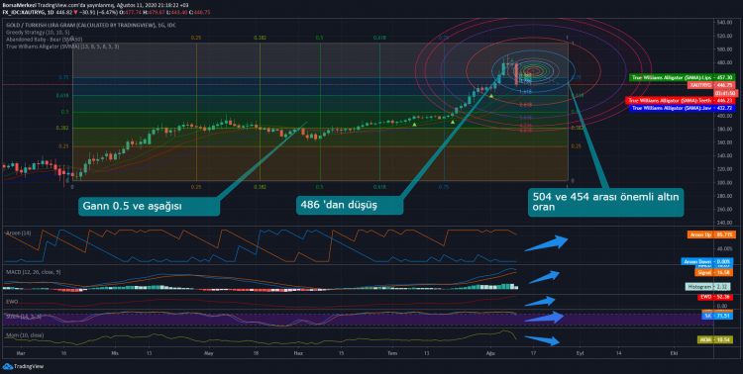Select the Stoch pane legend
Viewport: 743px width, 374px height.
[x=23, y=316]
